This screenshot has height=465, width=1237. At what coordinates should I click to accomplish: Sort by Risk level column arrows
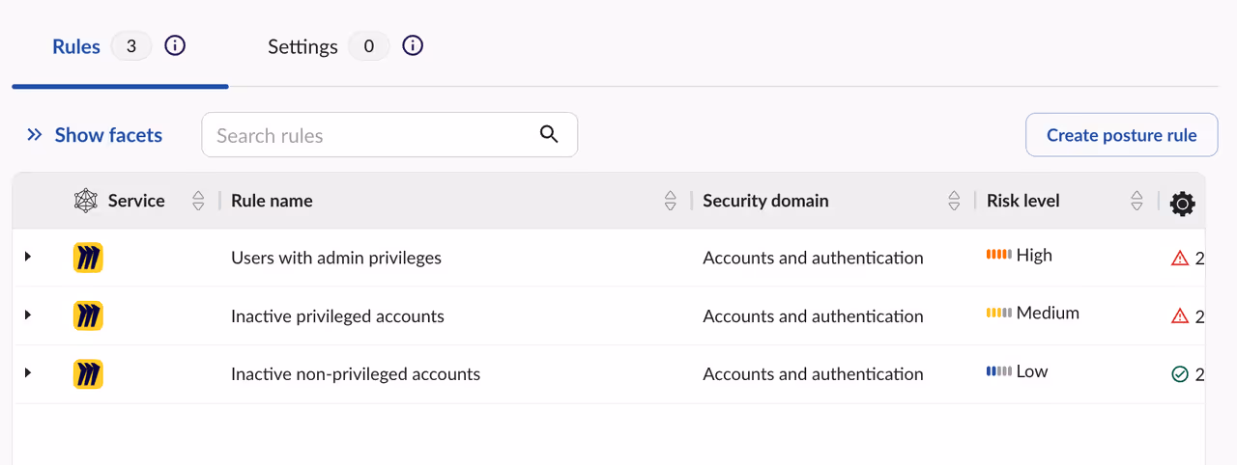pyautogui.click(x=1136, y=201)
